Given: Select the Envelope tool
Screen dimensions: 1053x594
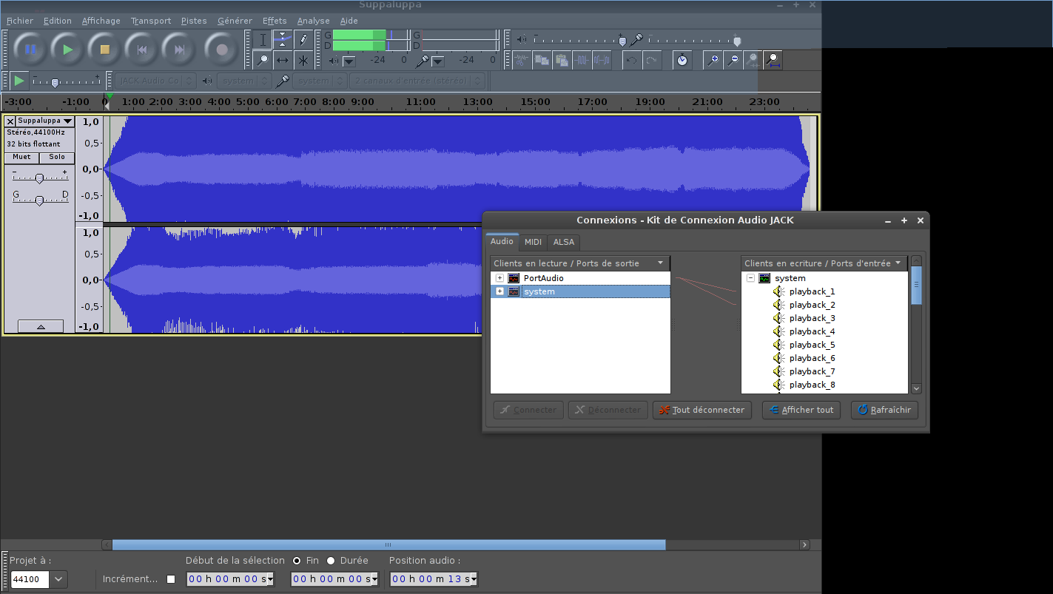Looking at the screenshot, I should point(283,39).
